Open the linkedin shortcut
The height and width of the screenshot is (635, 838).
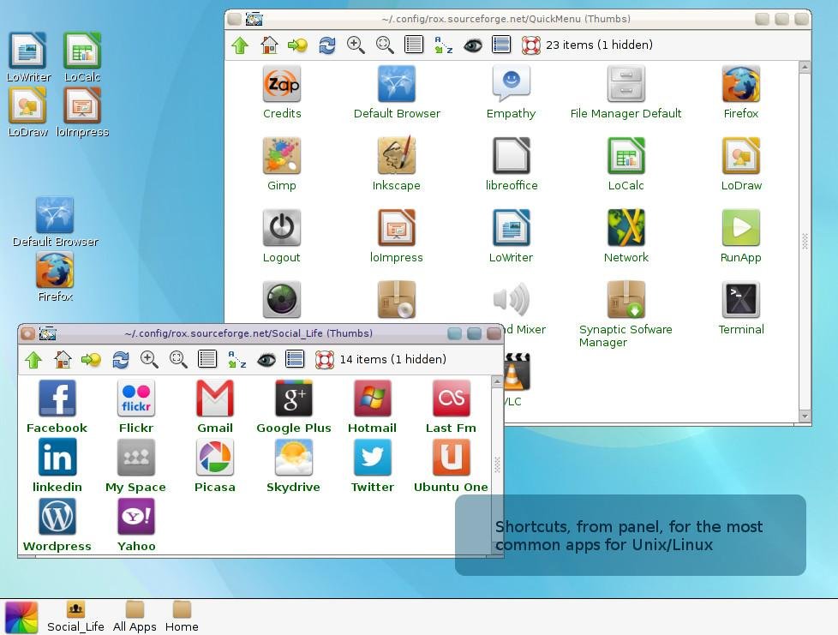point(57,458)
